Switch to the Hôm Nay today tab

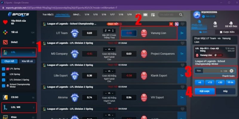(62, 15)
